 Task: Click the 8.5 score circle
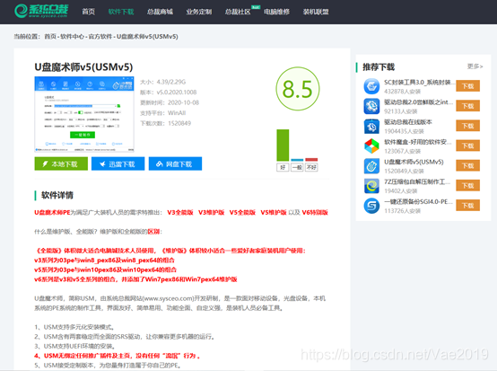[298, 89]
